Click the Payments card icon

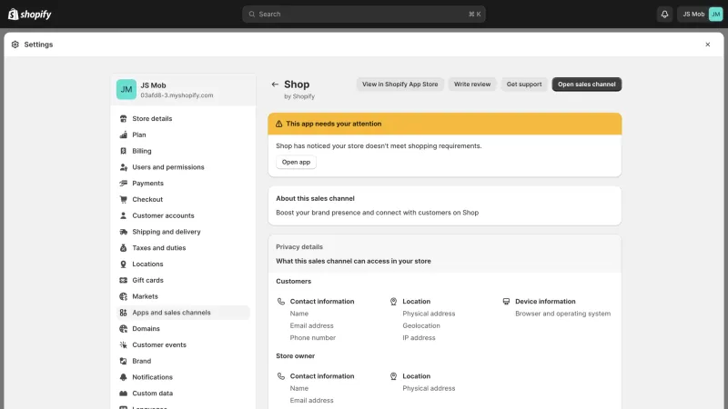click(123, 184)
